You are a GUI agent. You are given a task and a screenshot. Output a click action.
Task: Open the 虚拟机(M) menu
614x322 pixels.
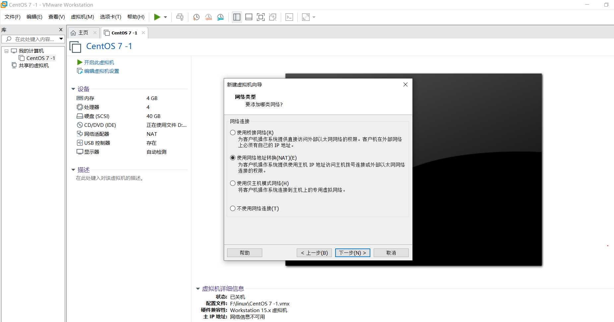pyautogui.click(x=83, y=17)
